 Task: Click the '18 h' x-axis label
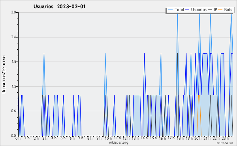[x=180, y=139]
